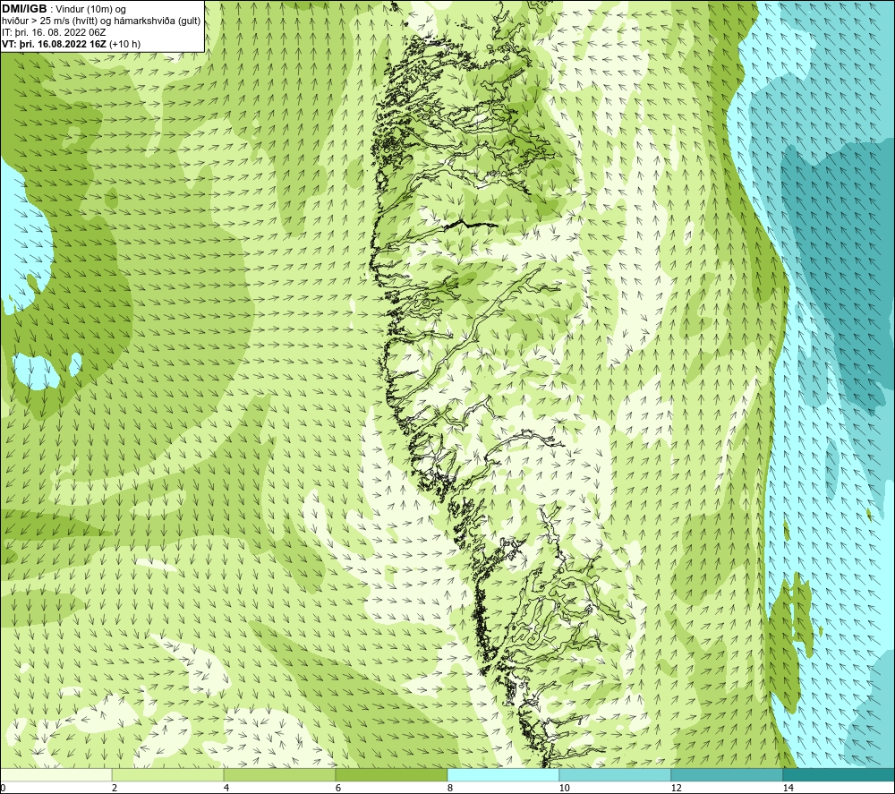895x794 pixels.
Task: Click the scale label '14'
Action: pos(788,788)
